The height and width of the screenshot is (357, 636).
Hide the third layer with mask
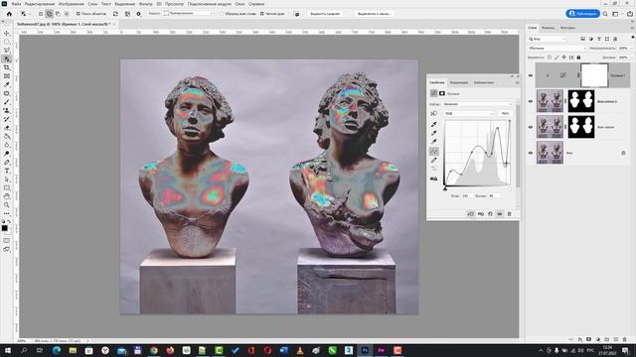tap(531, 127)
